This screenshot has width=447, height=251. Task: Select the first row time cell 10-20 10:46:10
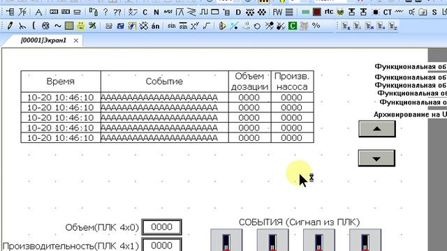tap(61, 98)
